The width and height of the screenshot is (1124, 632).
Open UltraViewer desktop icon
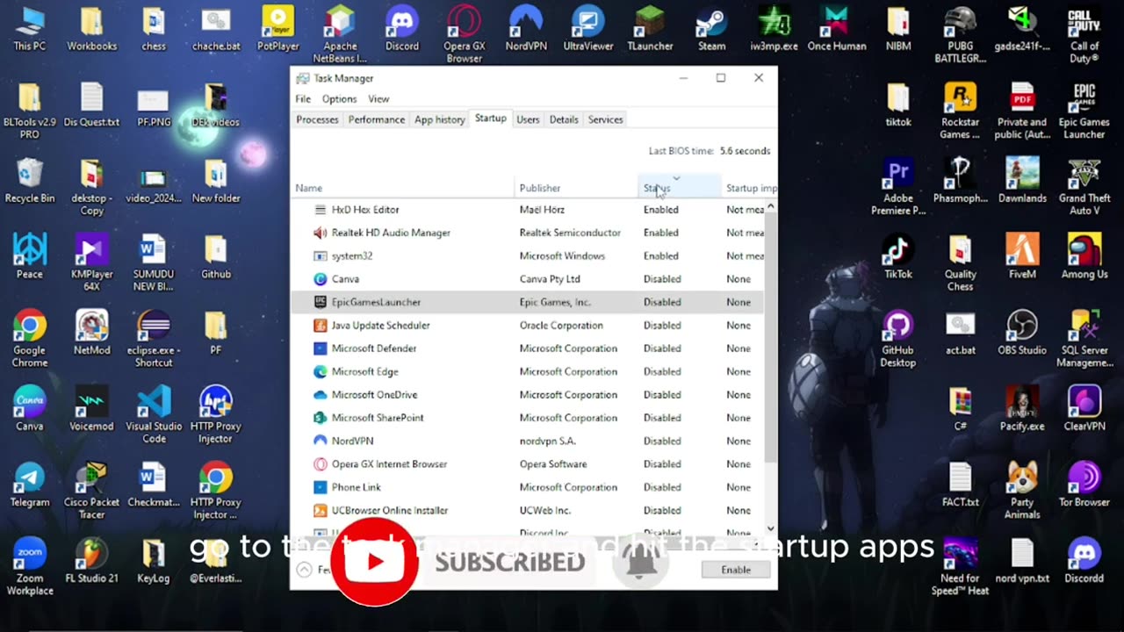click(x=587, y=28)
